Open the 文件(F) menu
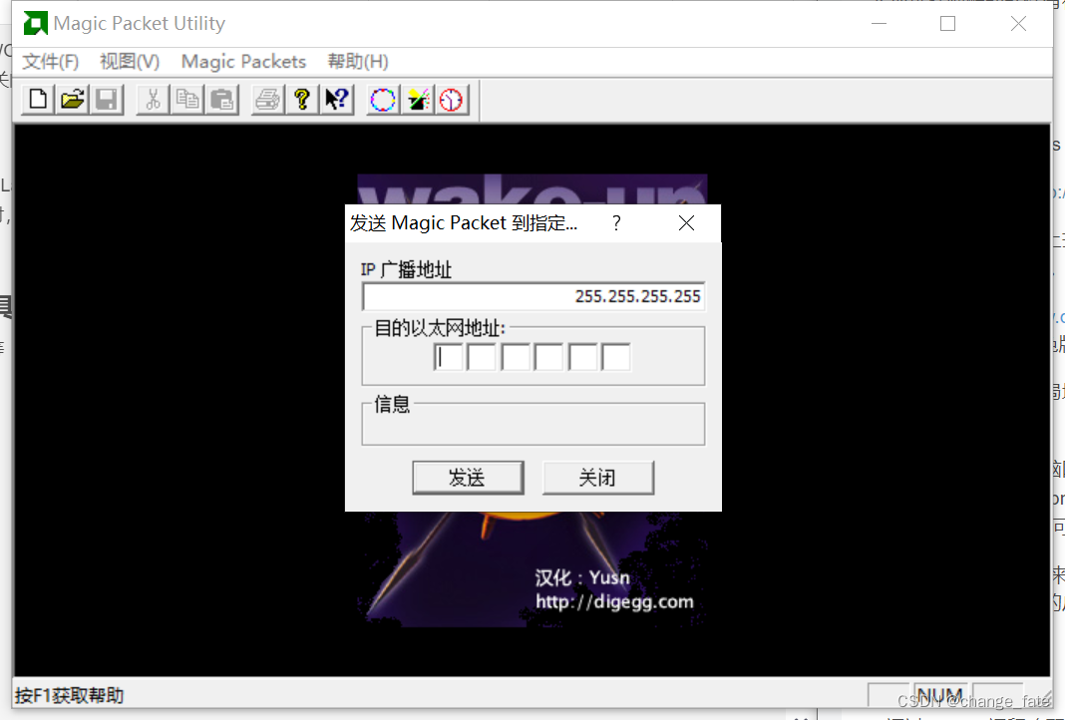Screen dimensions: 1065x720 [x=50, y=61]
